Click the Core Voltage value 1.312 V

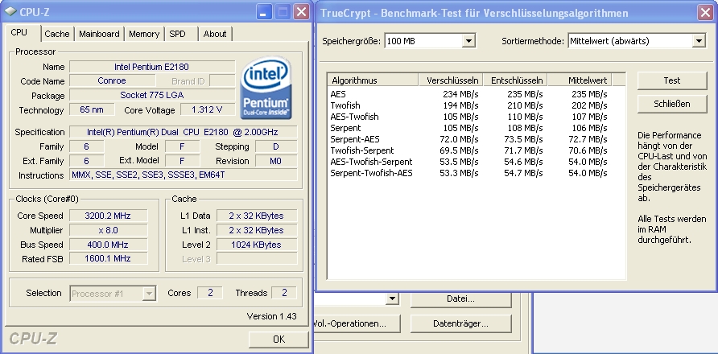[208, 110]
